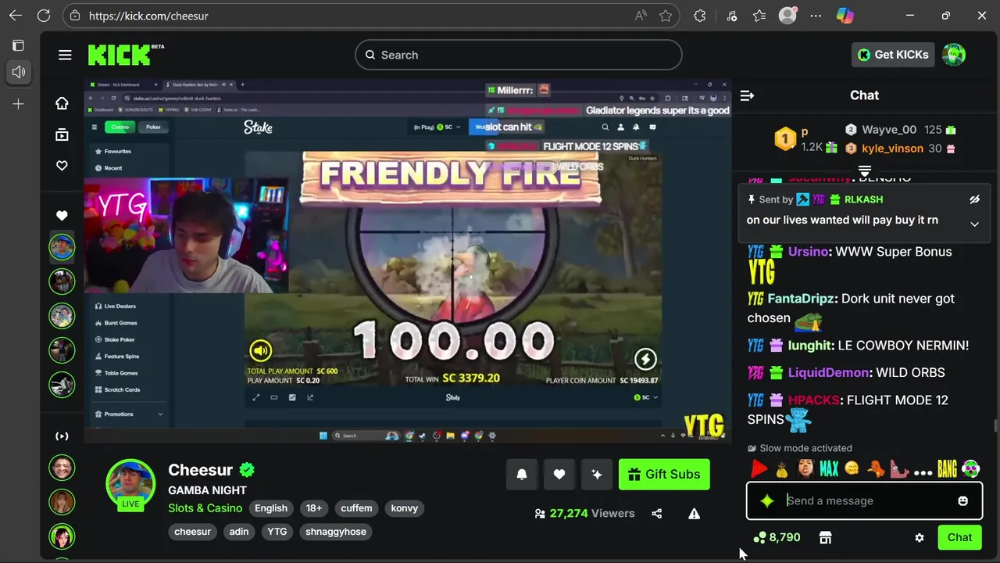Collapse the chat panel arrow icon
Screen dimensions: 1000x563
[747, 95]
